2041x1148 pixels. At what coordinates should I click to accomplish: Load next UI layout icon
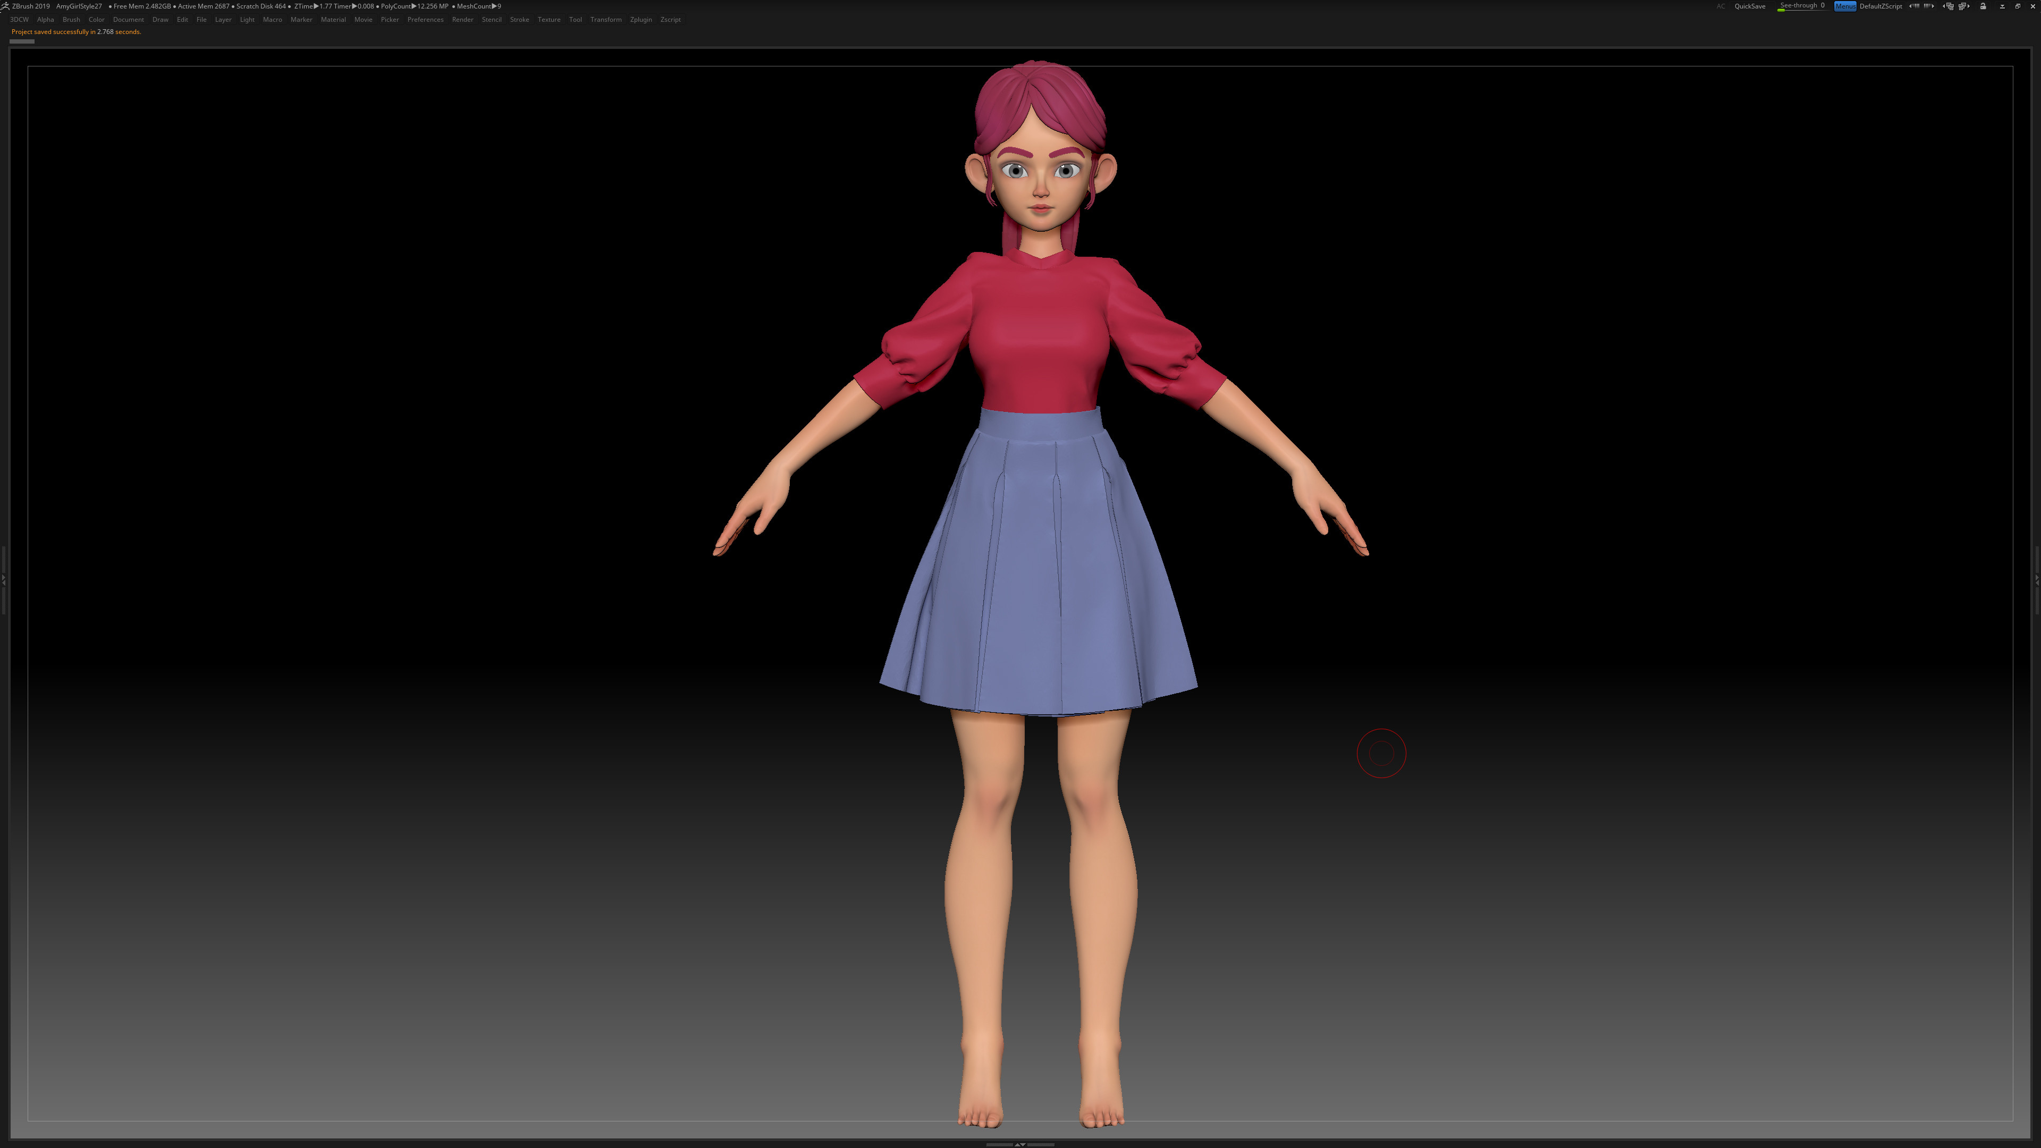[1964, 6]
